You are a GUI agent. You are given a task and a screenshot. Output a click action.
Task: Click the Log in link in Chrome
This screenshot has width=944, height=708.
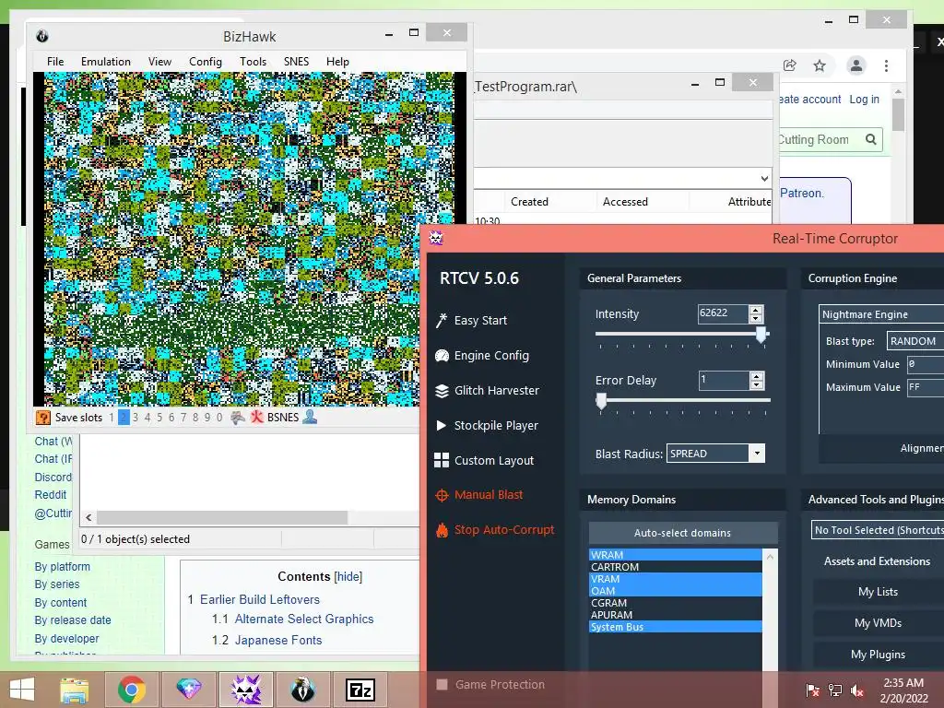(864, 100)
